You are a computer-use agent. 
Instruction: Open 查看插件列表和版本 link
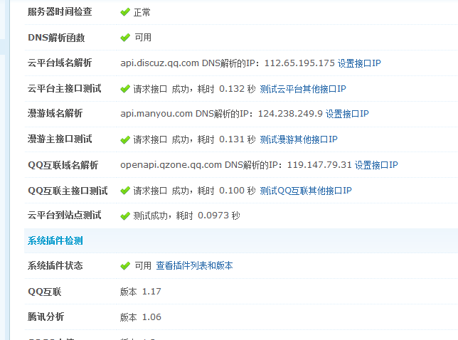click(x=194, y=265)
